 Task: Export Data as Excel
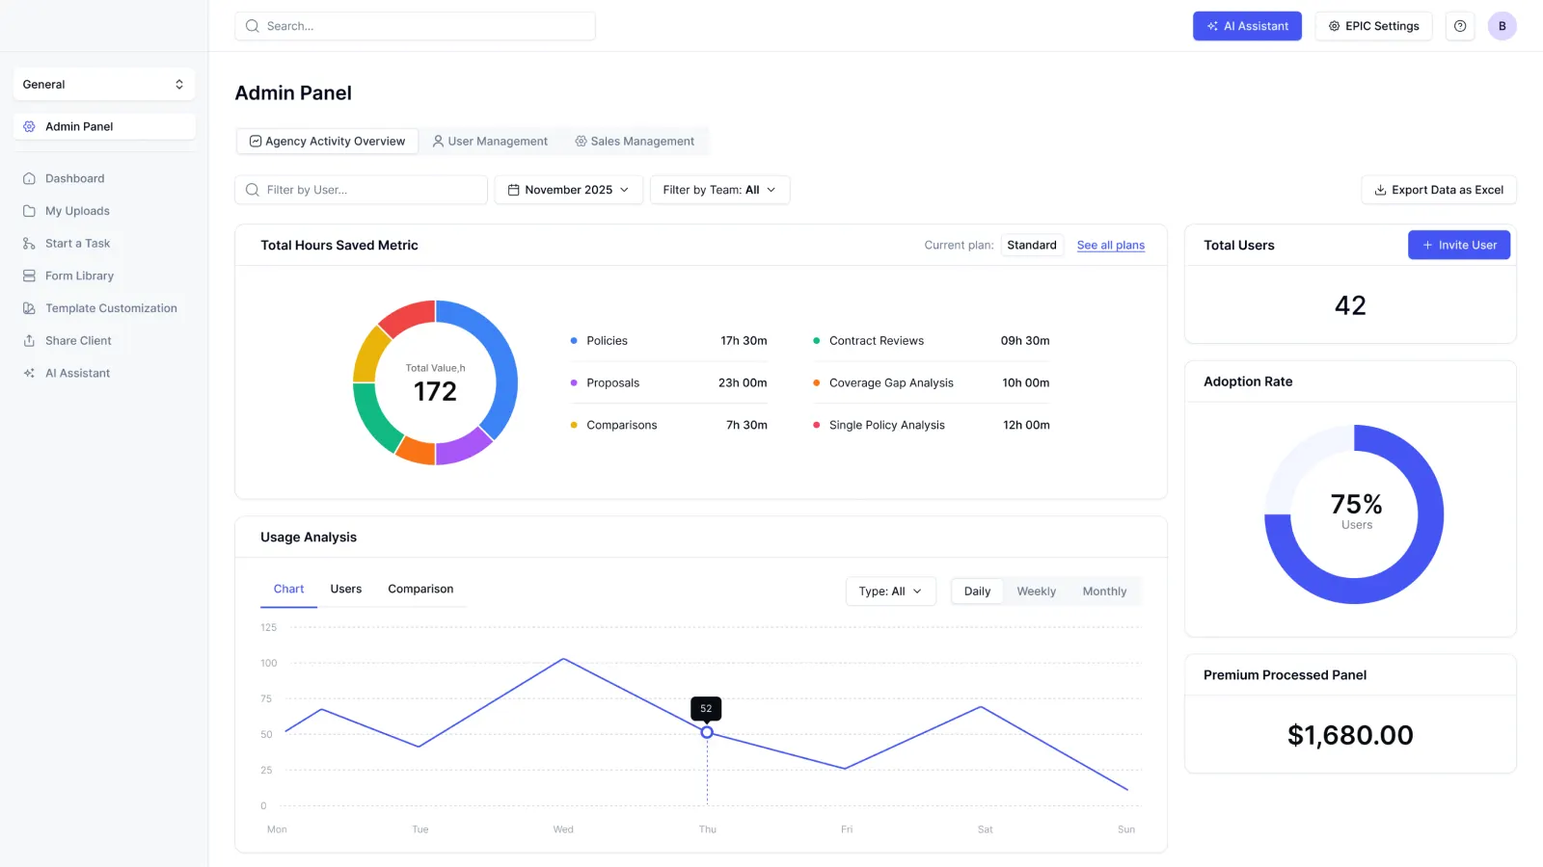[x=1439, y=190]
